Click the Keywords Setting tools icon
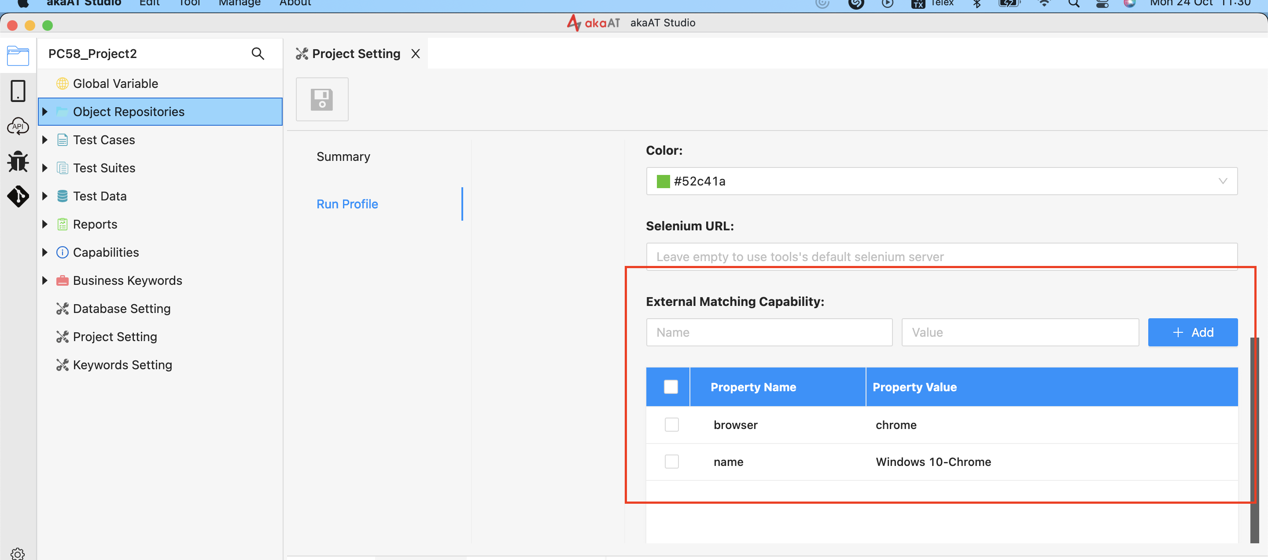This screenshot has width=1268, height=560. tap(62, 365)
